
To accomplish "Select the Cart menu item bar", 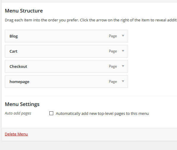I will tap(66, 51).
